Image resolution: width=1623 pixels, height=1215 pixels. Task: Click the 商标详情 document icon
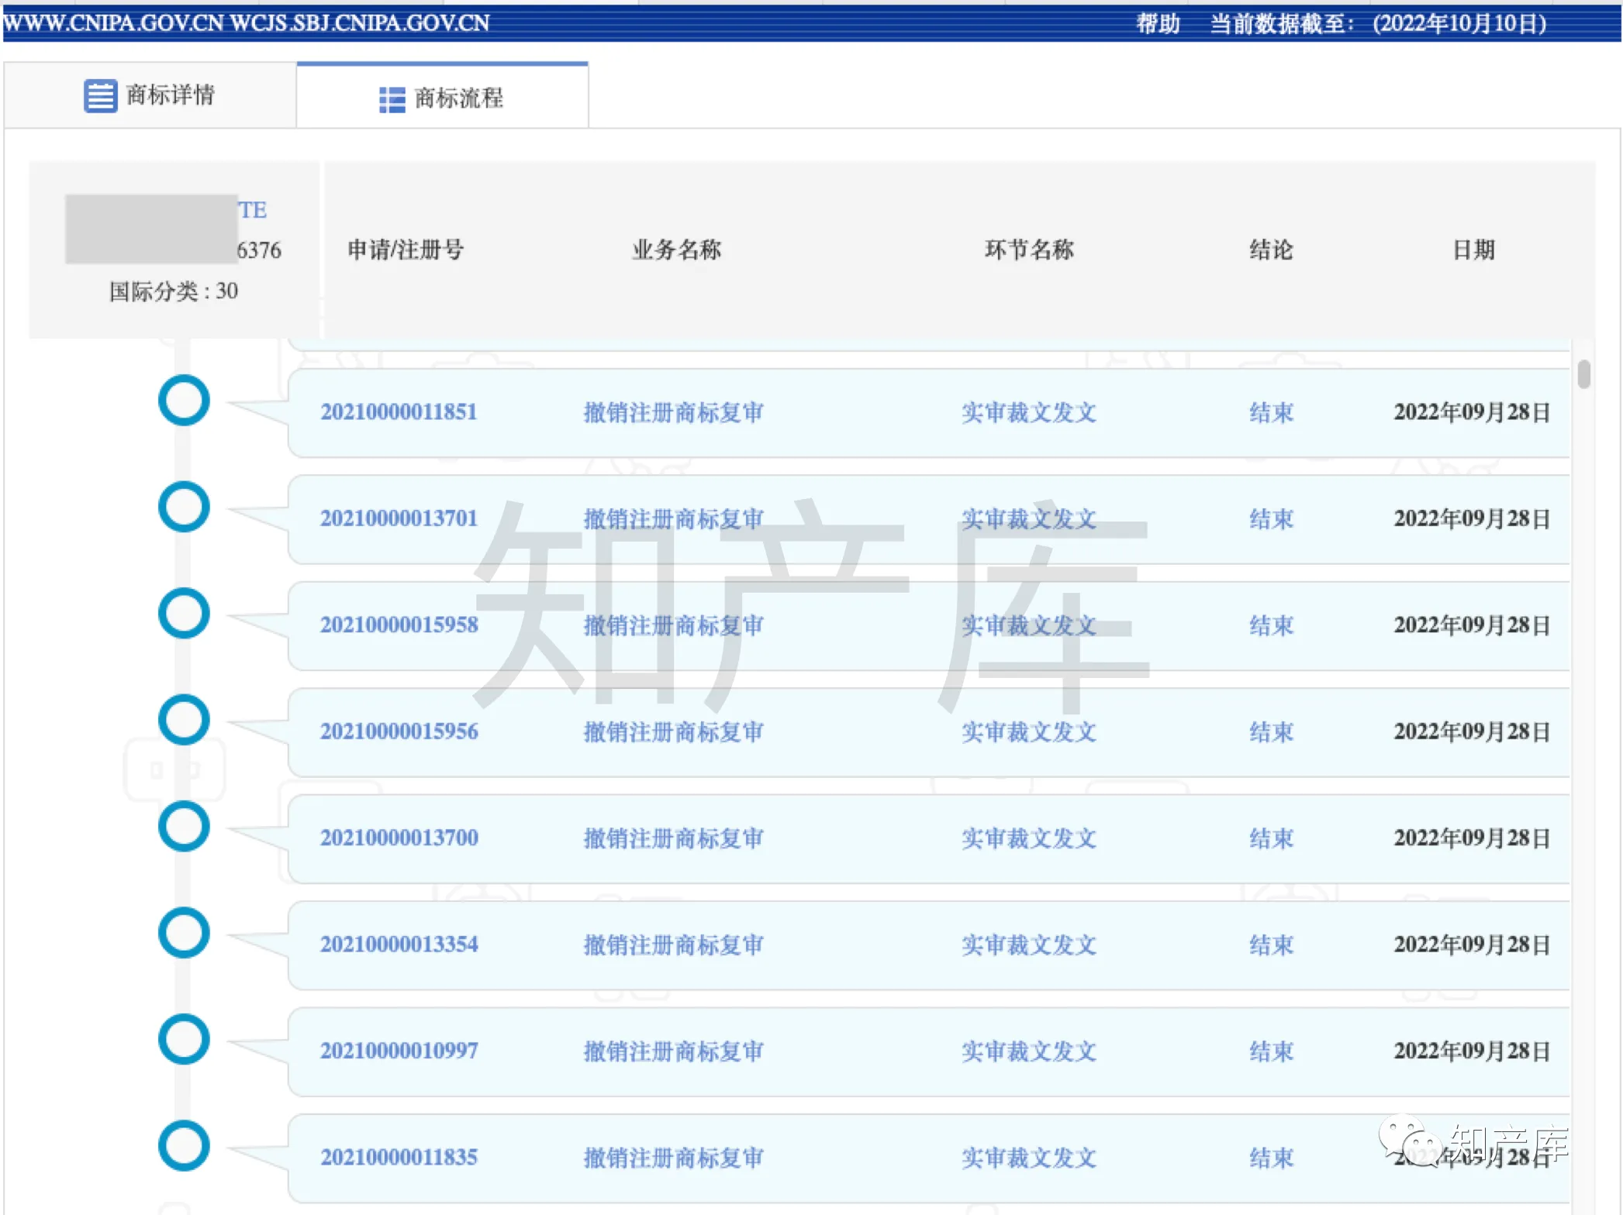[x=100, y=96]
